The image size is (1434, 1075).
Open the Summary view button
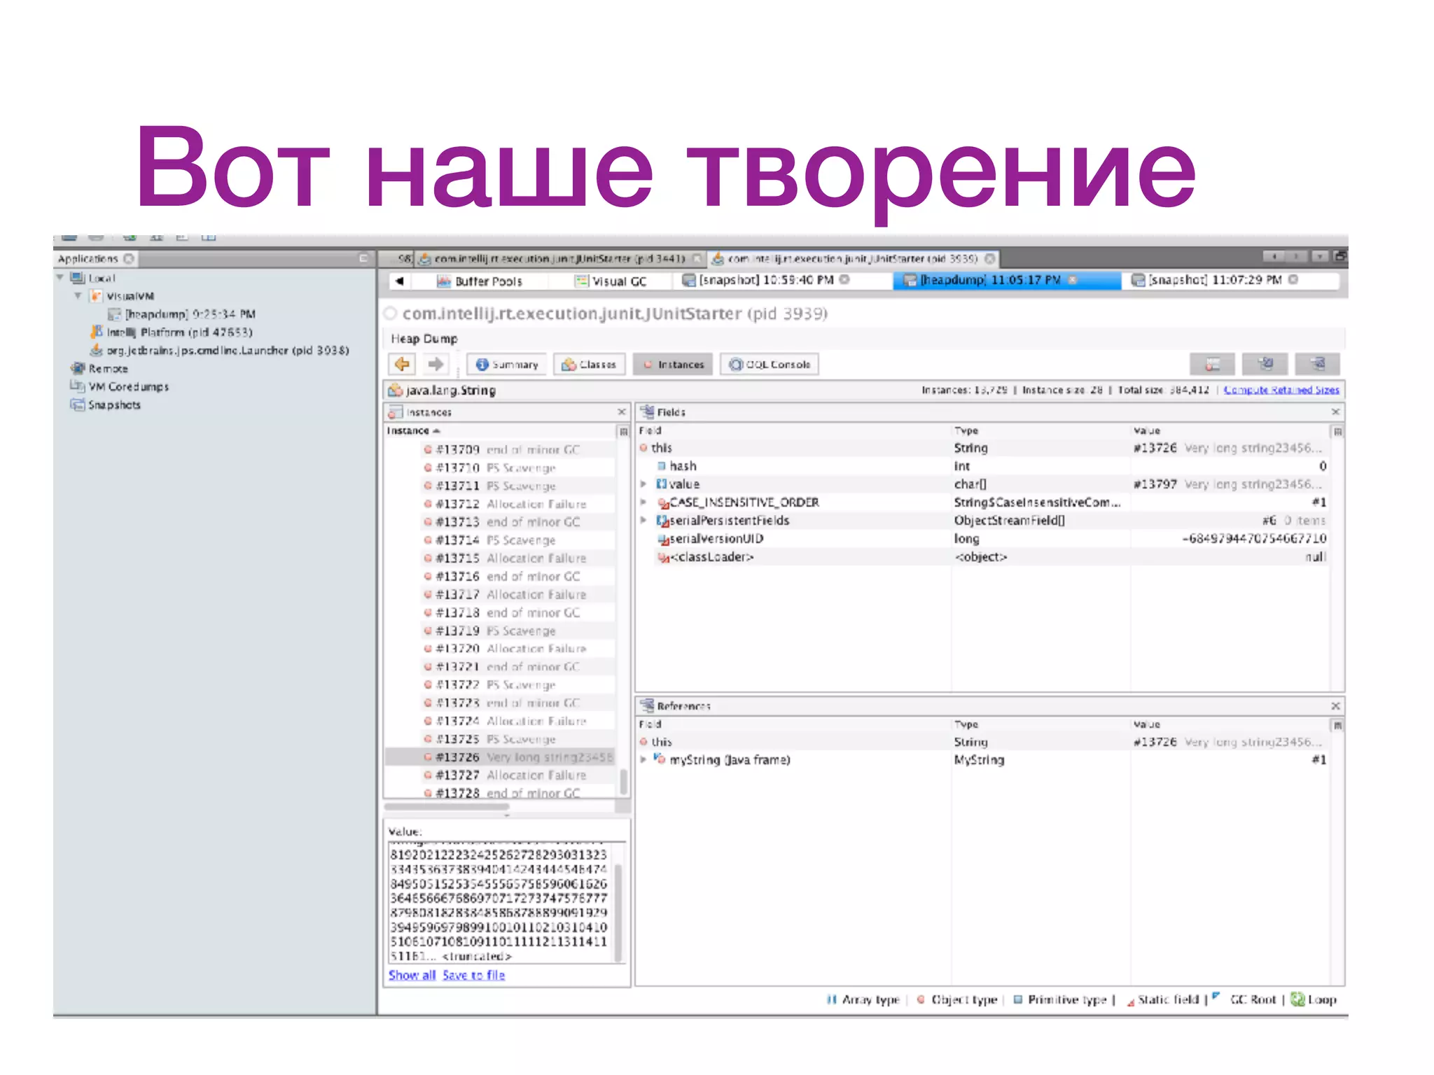[x=508, y=365]
